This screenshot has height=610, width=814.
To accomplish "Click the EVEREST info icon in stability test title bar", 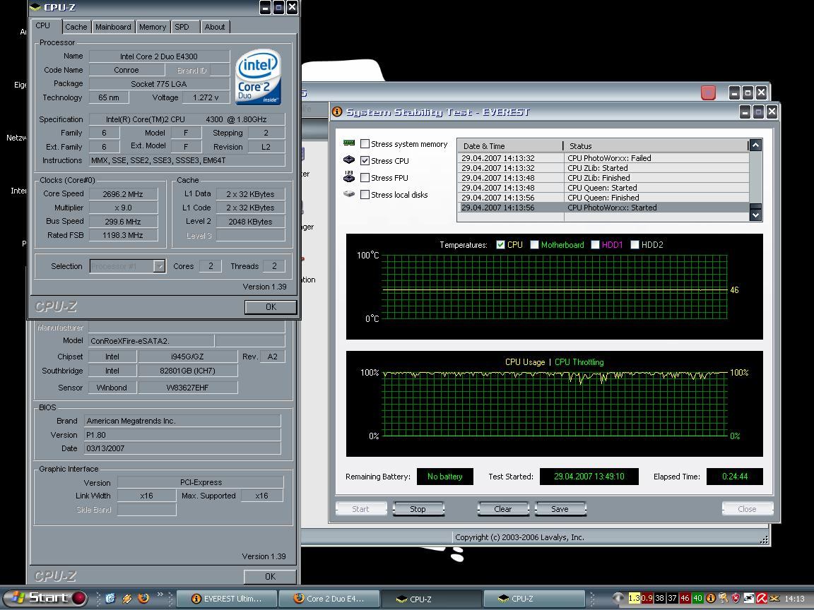I will tap(337, 112).
